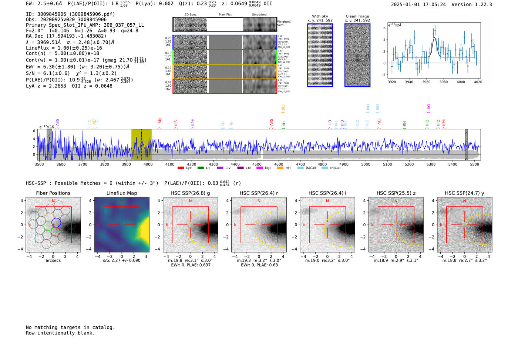518x353 pixels.
Task: Select 'No matching targets in catalog.' text
Action: click(x=70, y=327)
